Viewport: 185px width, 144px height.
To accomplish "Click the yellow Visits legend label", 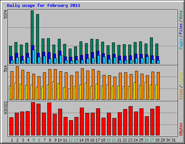I will pos(181,78).
